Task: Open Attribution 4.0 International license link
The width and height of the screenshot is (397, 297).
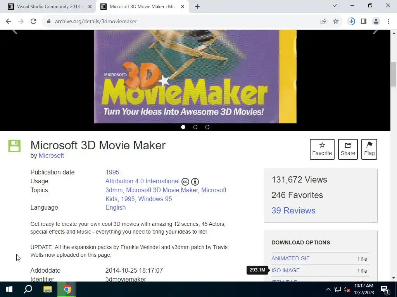Action: pos(142,181)
